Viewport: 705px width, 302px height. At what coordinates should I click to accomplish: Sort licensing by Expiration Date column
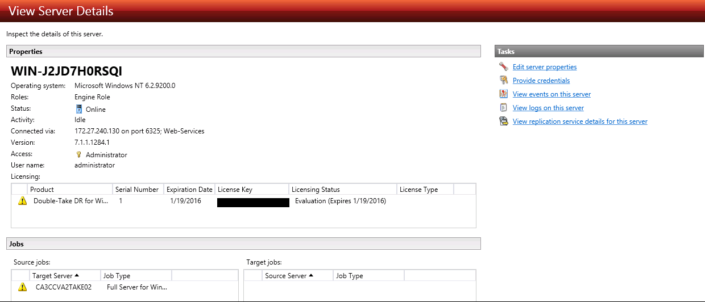coord(189,189)
